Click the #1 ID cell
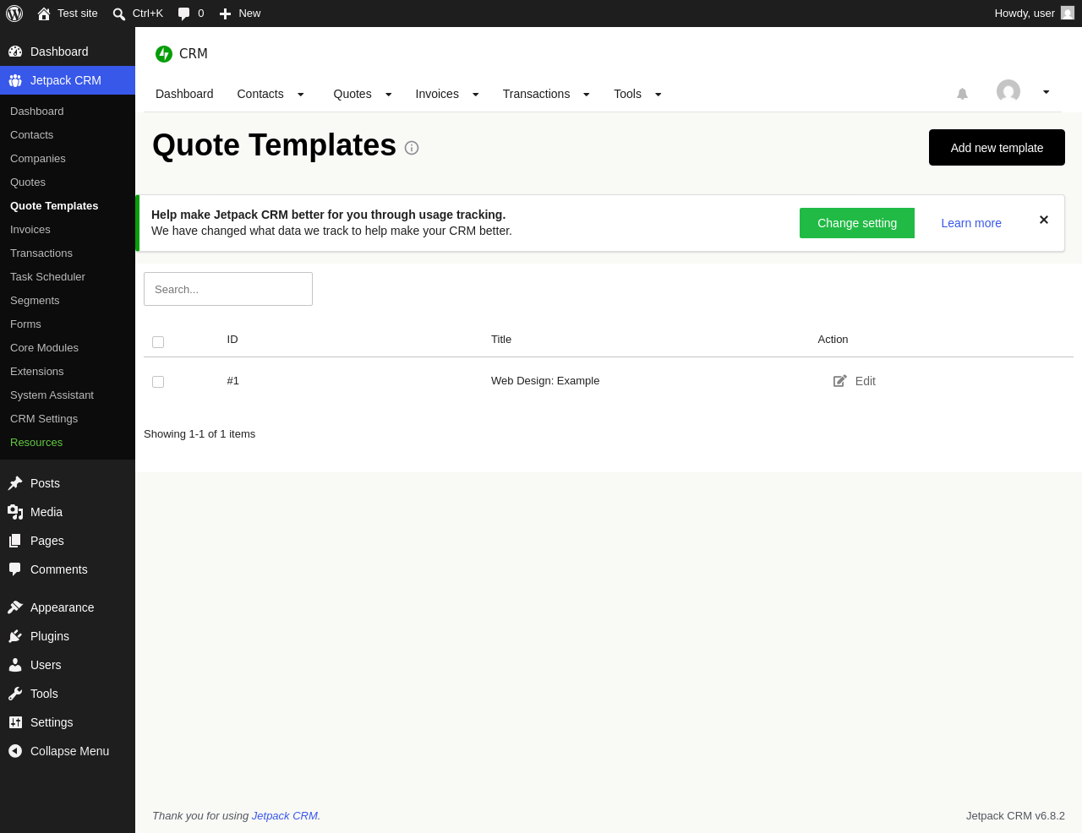The height and width of the screenshot is (833, 1082). (233, 381)
